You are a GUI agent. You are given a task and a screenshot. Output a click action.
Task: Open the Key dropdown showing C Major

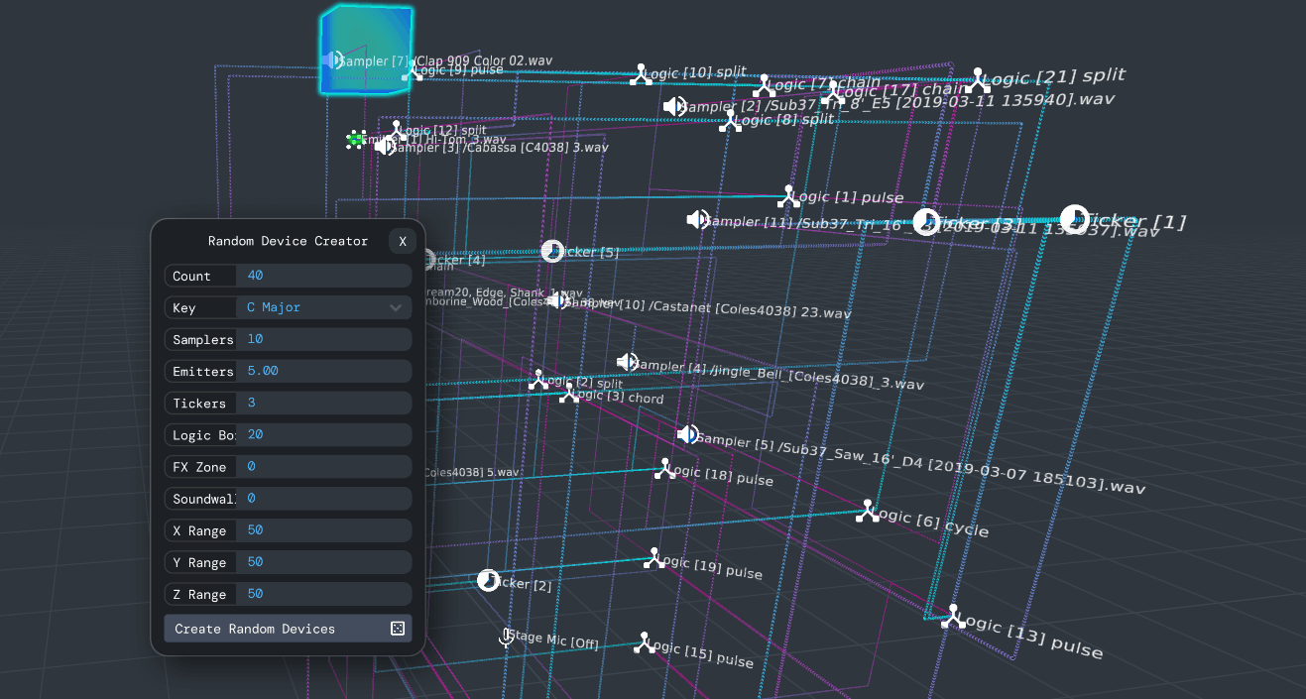pos(324,307)
